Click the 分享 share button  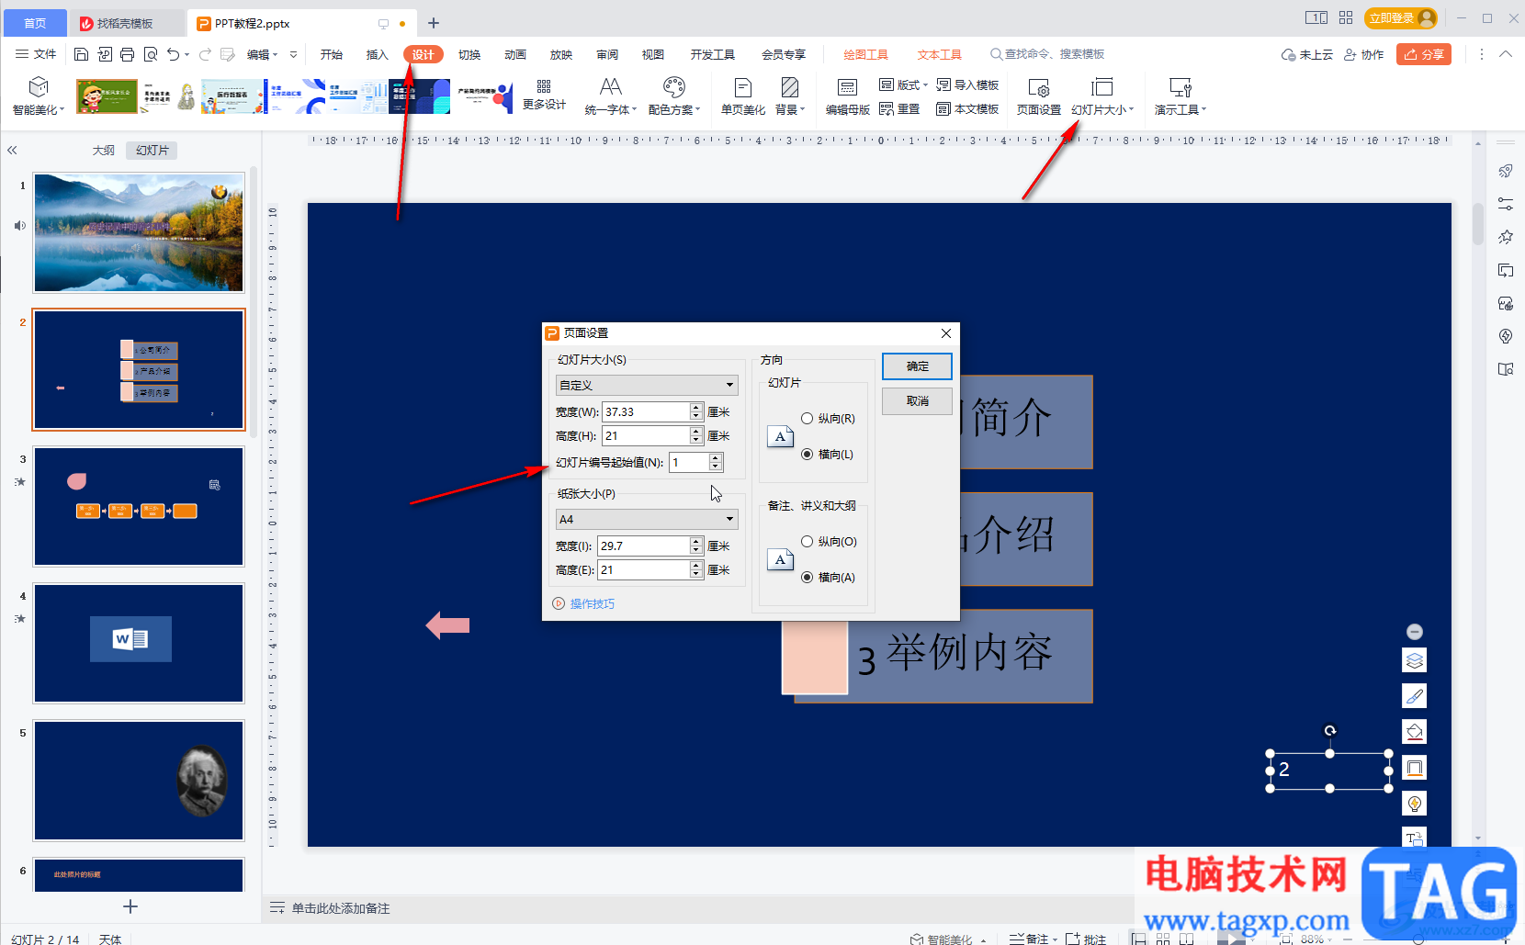coord(1424,54)
